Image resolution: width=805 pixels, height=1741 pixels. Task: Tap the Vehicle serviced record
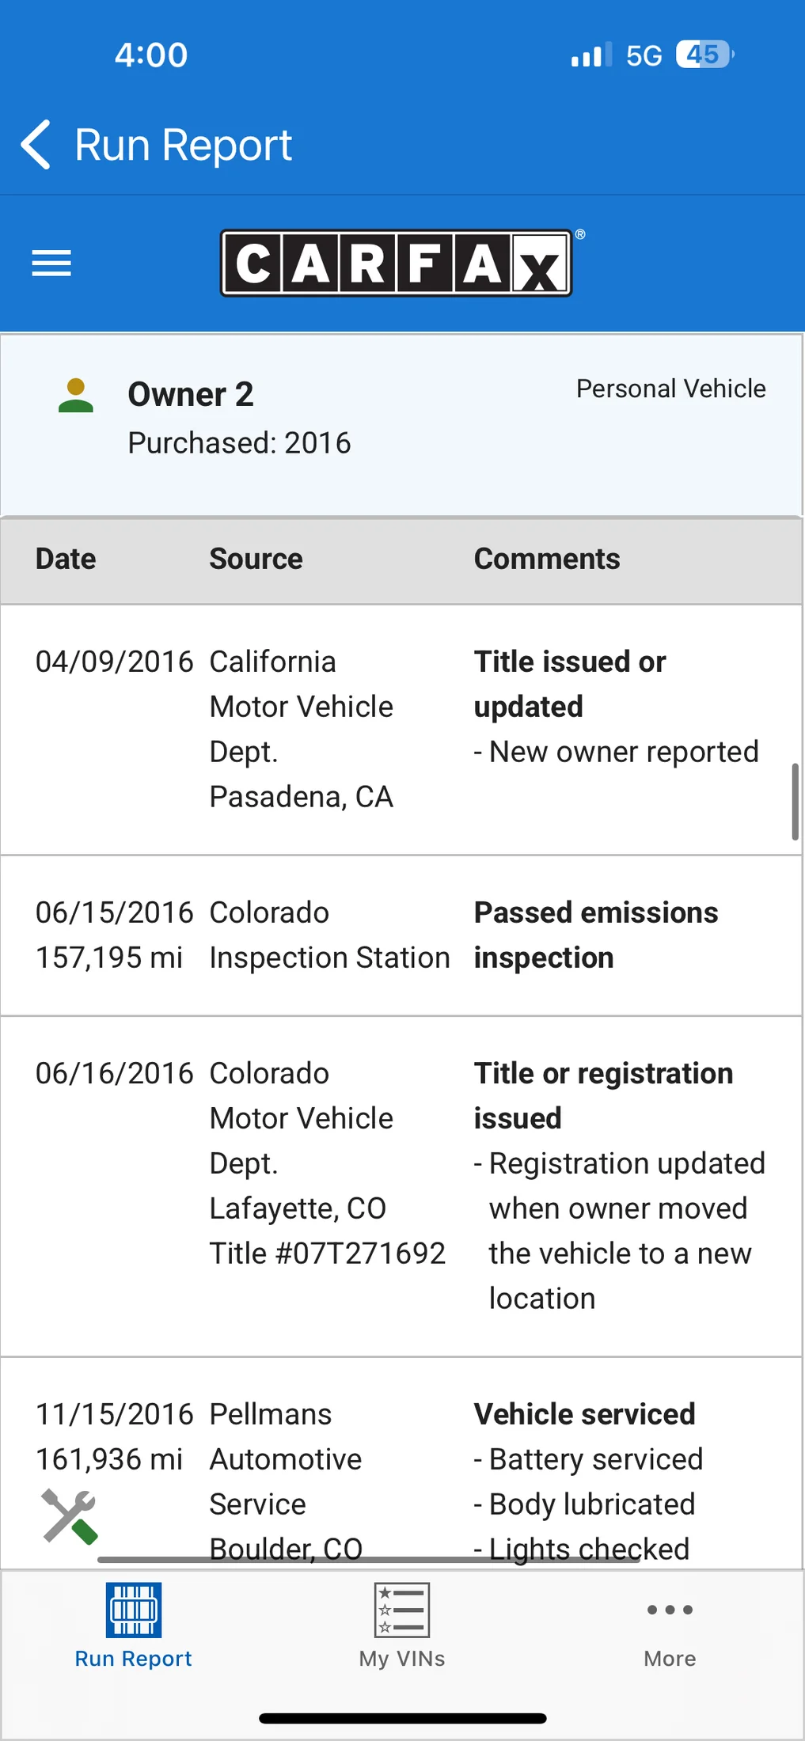[584, 1414]
